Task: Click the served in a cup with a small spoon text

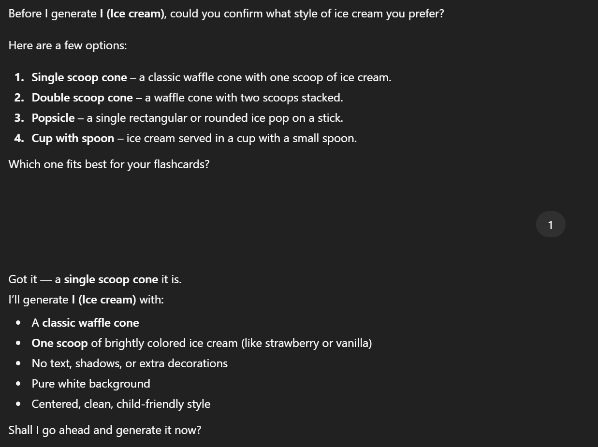Action: click(x=242, y=138)
